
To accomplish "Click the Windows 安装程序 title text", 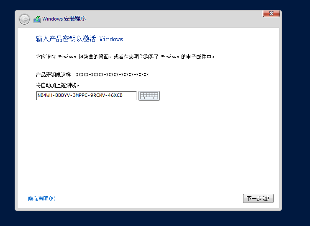I will pos(64,19).
